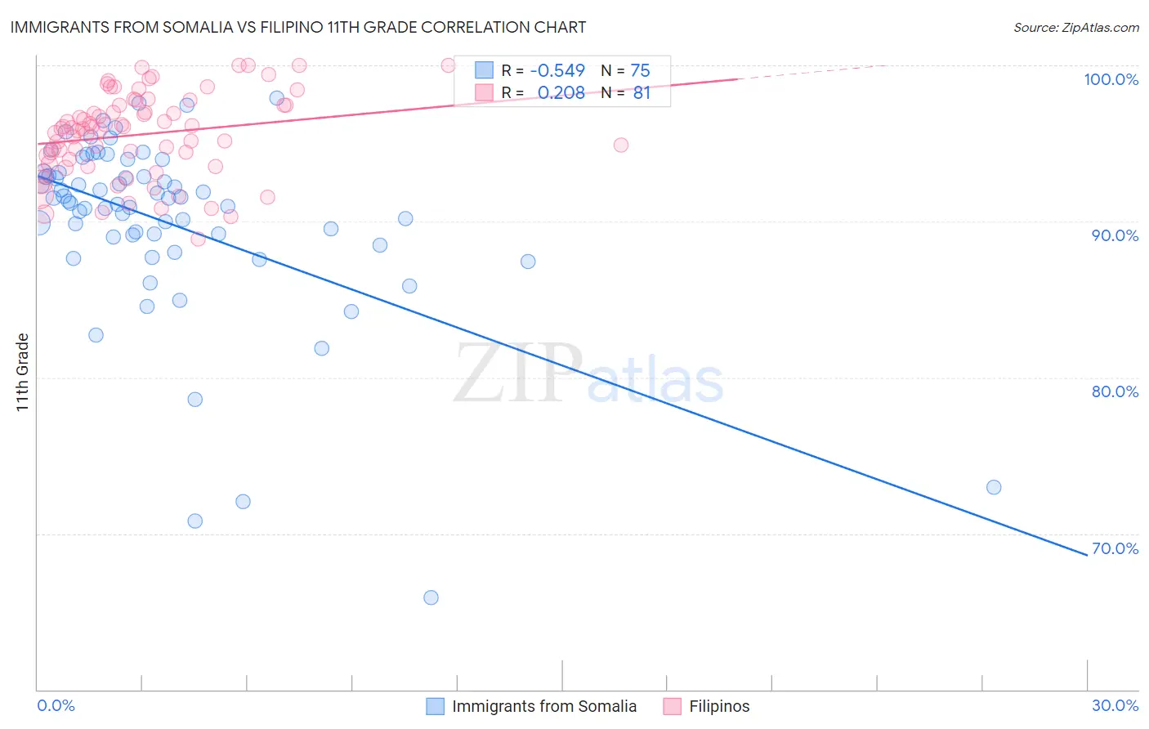Click the N = 81 statistic text
This screenshot has width=1149, height=729.
point(626,92)
